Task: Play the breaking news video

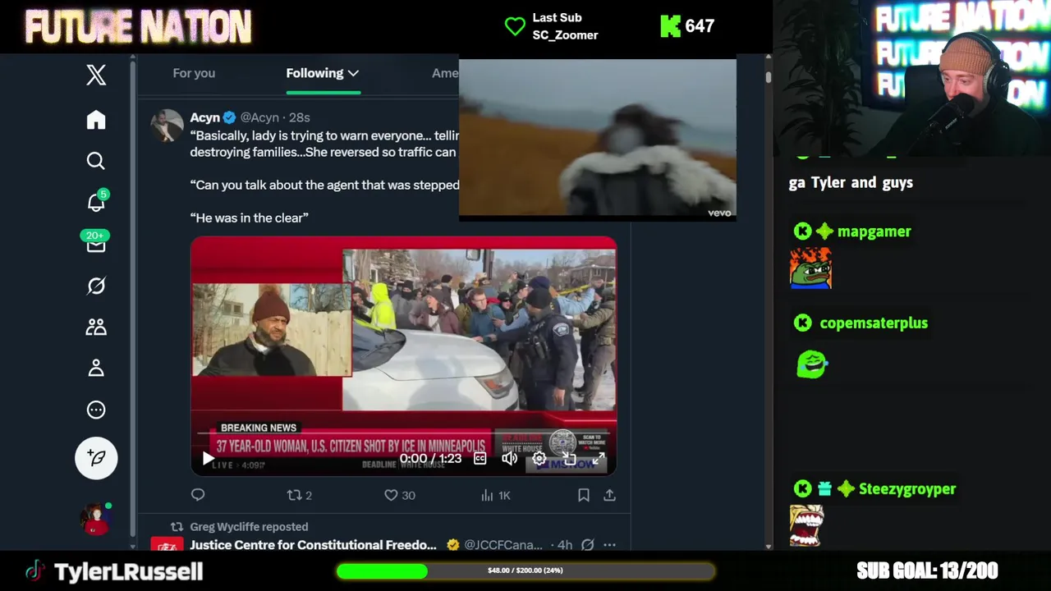Action: [208, 458]
